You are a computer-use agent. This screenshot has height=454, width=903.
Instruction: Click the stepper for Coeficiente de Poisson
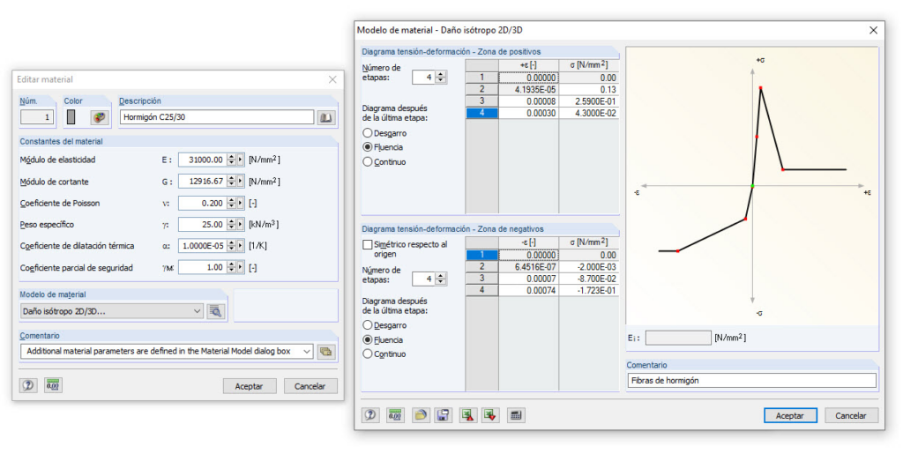tap(232, 203)
